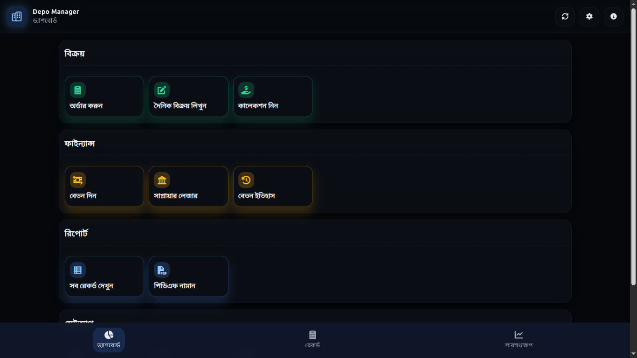Click the সব রেকর্ড দেখুন table icon
The image size is (637, 358).
tap(77, 269)
